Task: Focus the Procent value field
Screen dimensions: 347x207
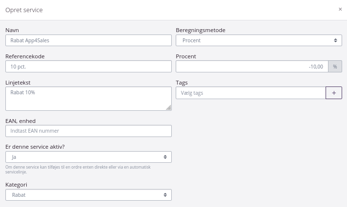Action: pos(252,67)
